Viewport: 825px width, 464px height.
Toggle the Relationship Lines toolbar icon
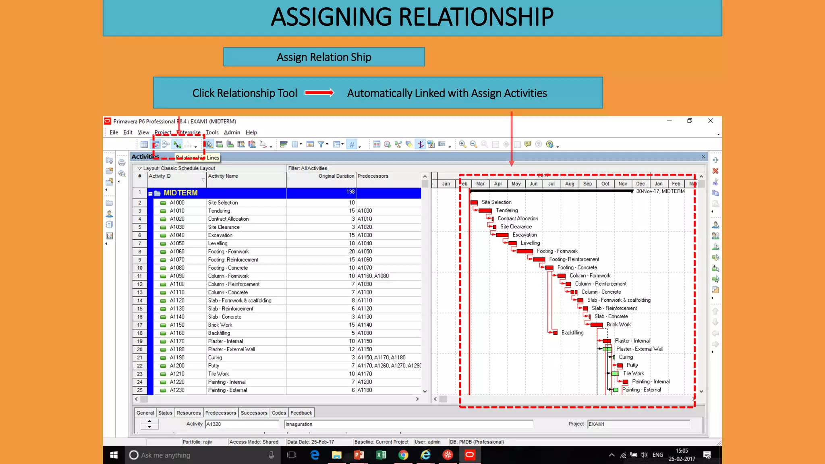click(x=177, y=144)
